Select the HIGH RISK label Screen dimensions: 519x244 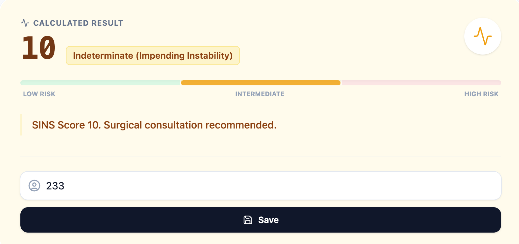[481, 94]
